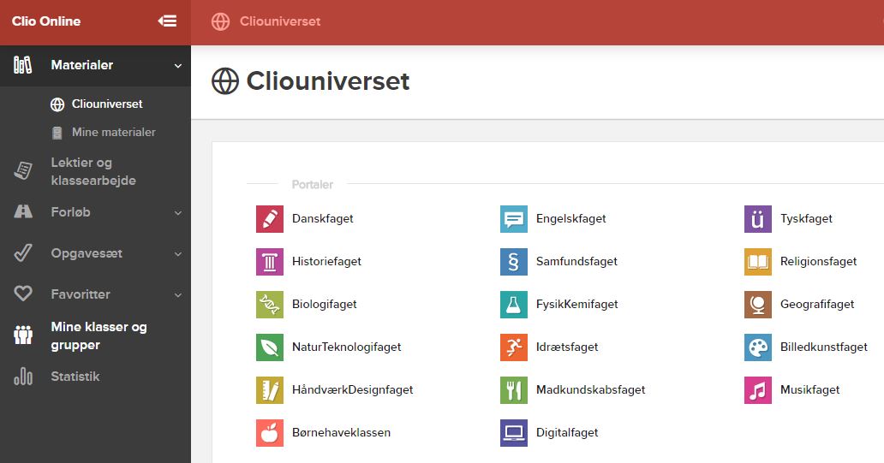Open the Børnehaveklassen apple icon
The image size is (884, 463).
coord(270,433)
